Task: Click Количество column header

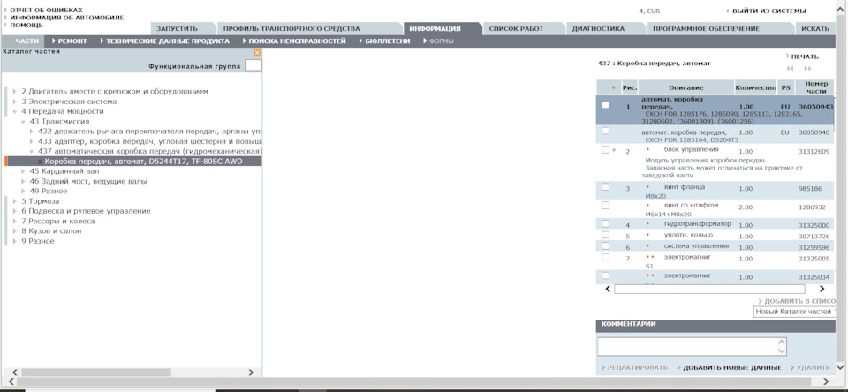Action: (x=755, y=87)
